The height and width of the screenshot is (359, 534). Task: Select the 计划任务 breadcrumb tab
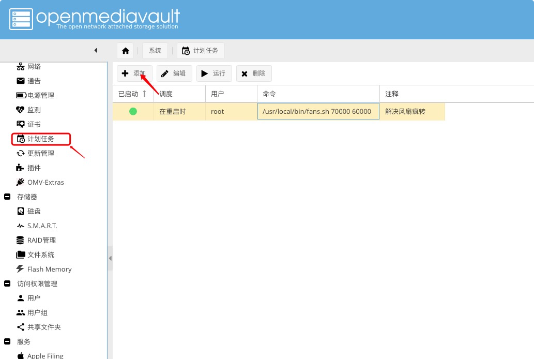(x=201, y=50)
